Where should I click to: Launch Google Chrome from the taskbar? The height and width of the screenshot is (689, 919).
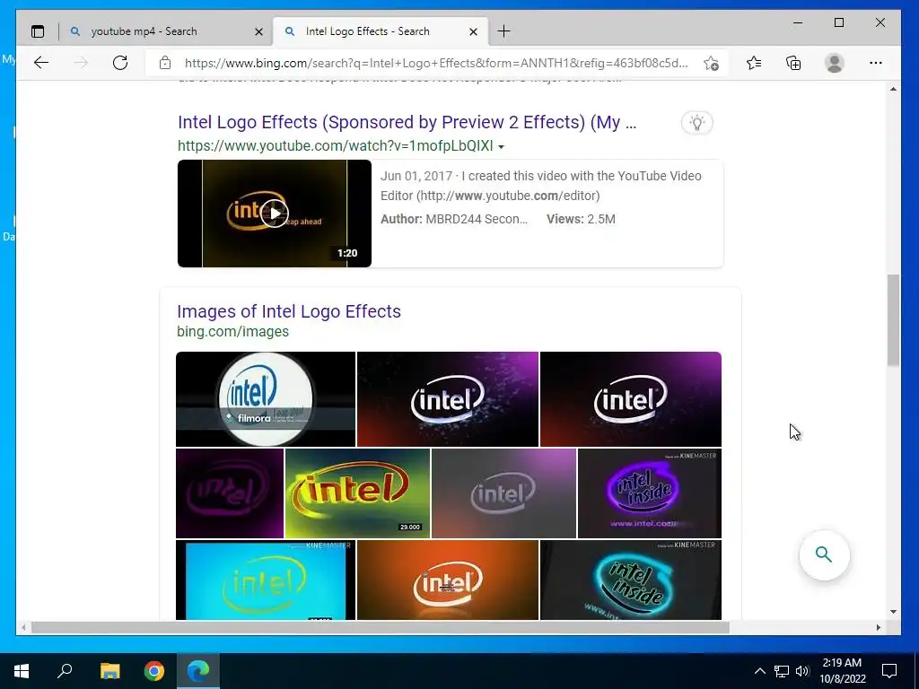154,671
